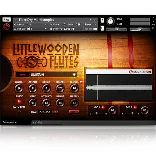Close the instrument with the X button
Image resolution: width=156 pixels, height=156 pixels.
click(x=153, y=18)
